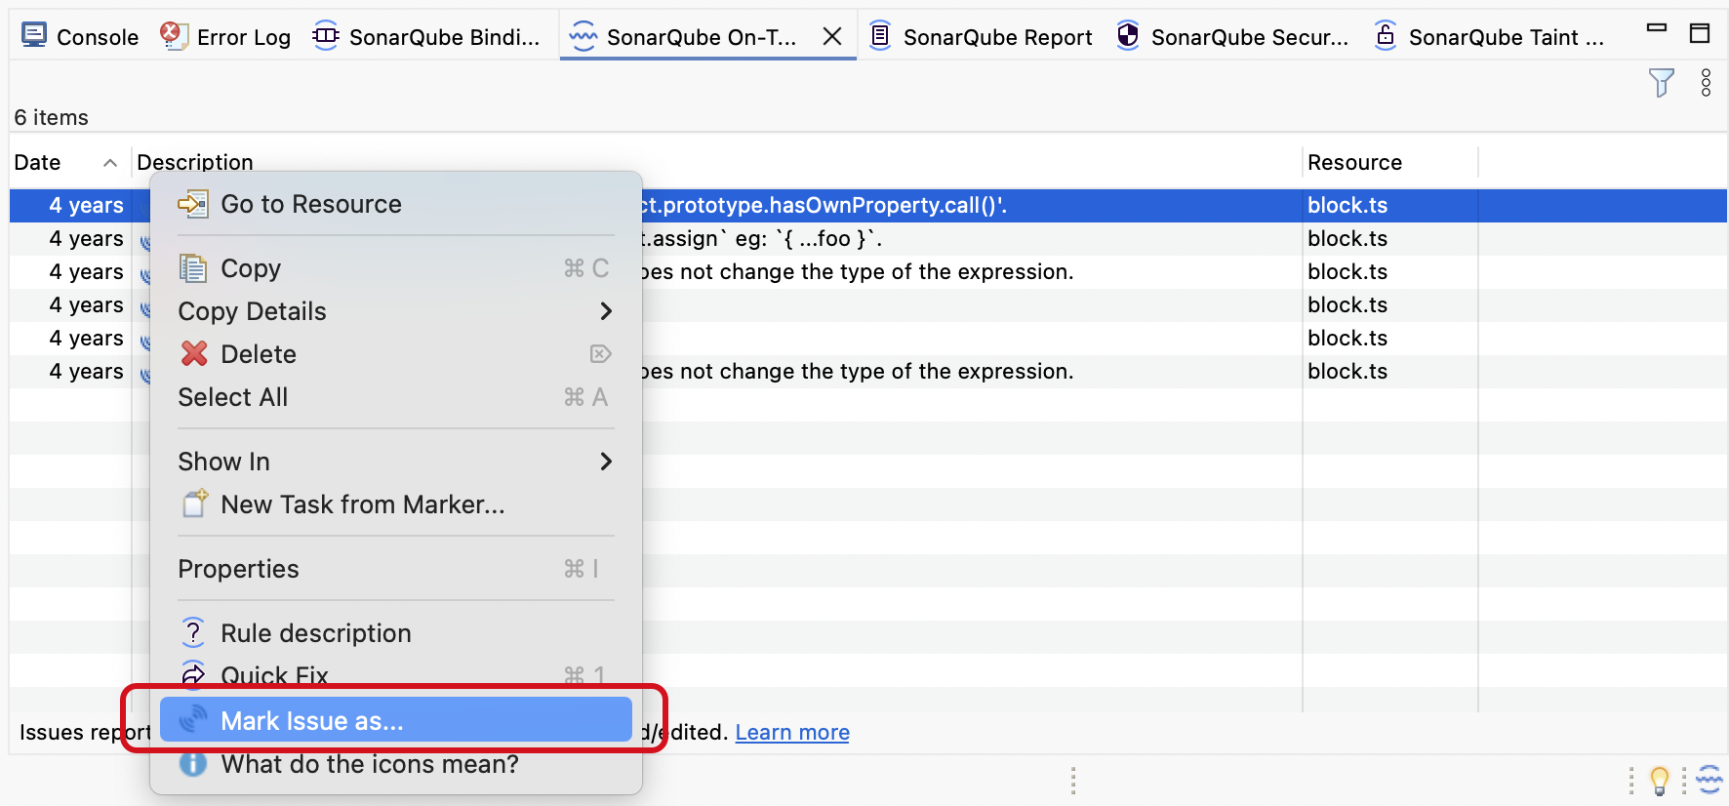Click the Security Hotspots shield icon
Image resolution: width=1729 pixels, height=806 pixels.
(x=1128, y=36)
